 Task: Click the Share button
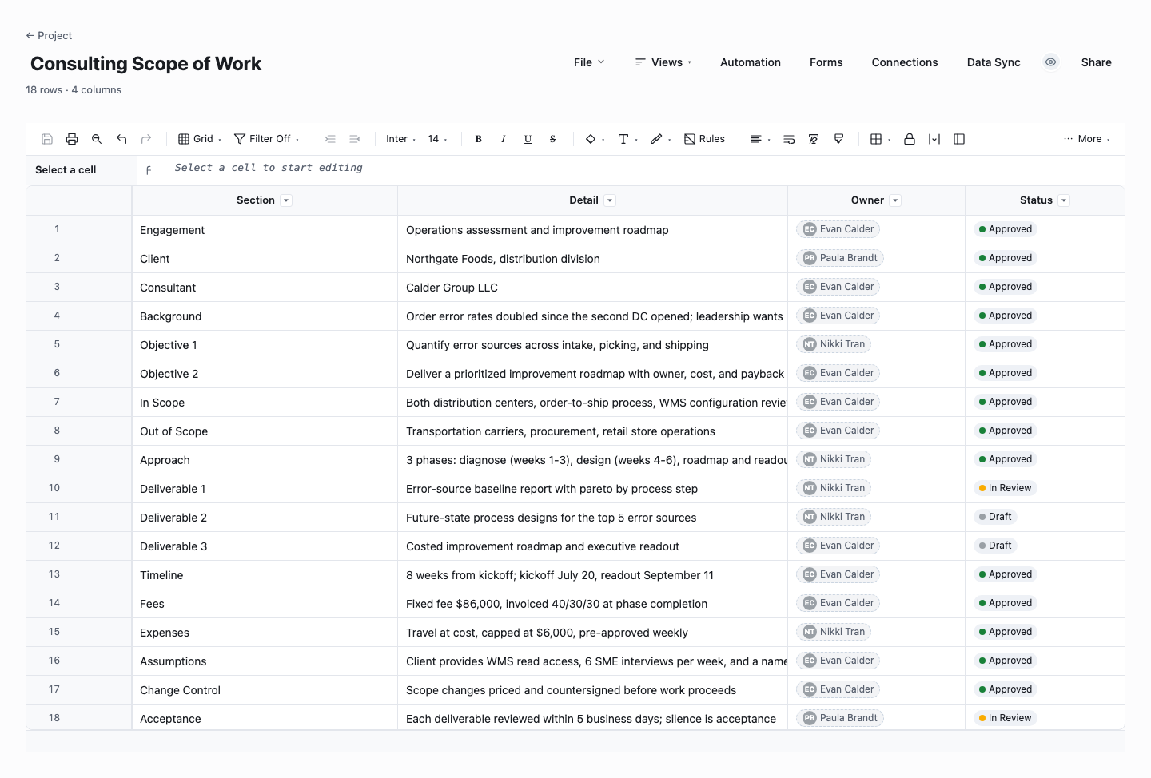point(1096,62)
